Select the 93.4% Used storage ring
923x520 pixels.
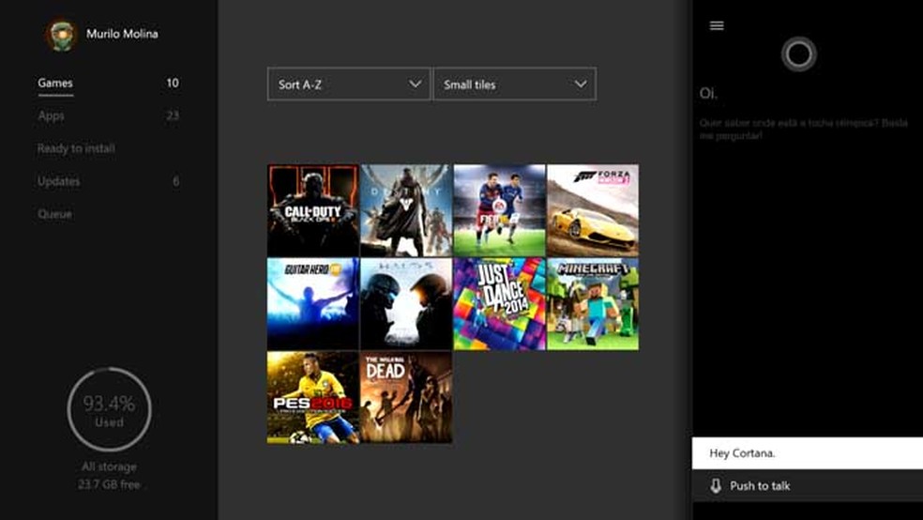109,410
